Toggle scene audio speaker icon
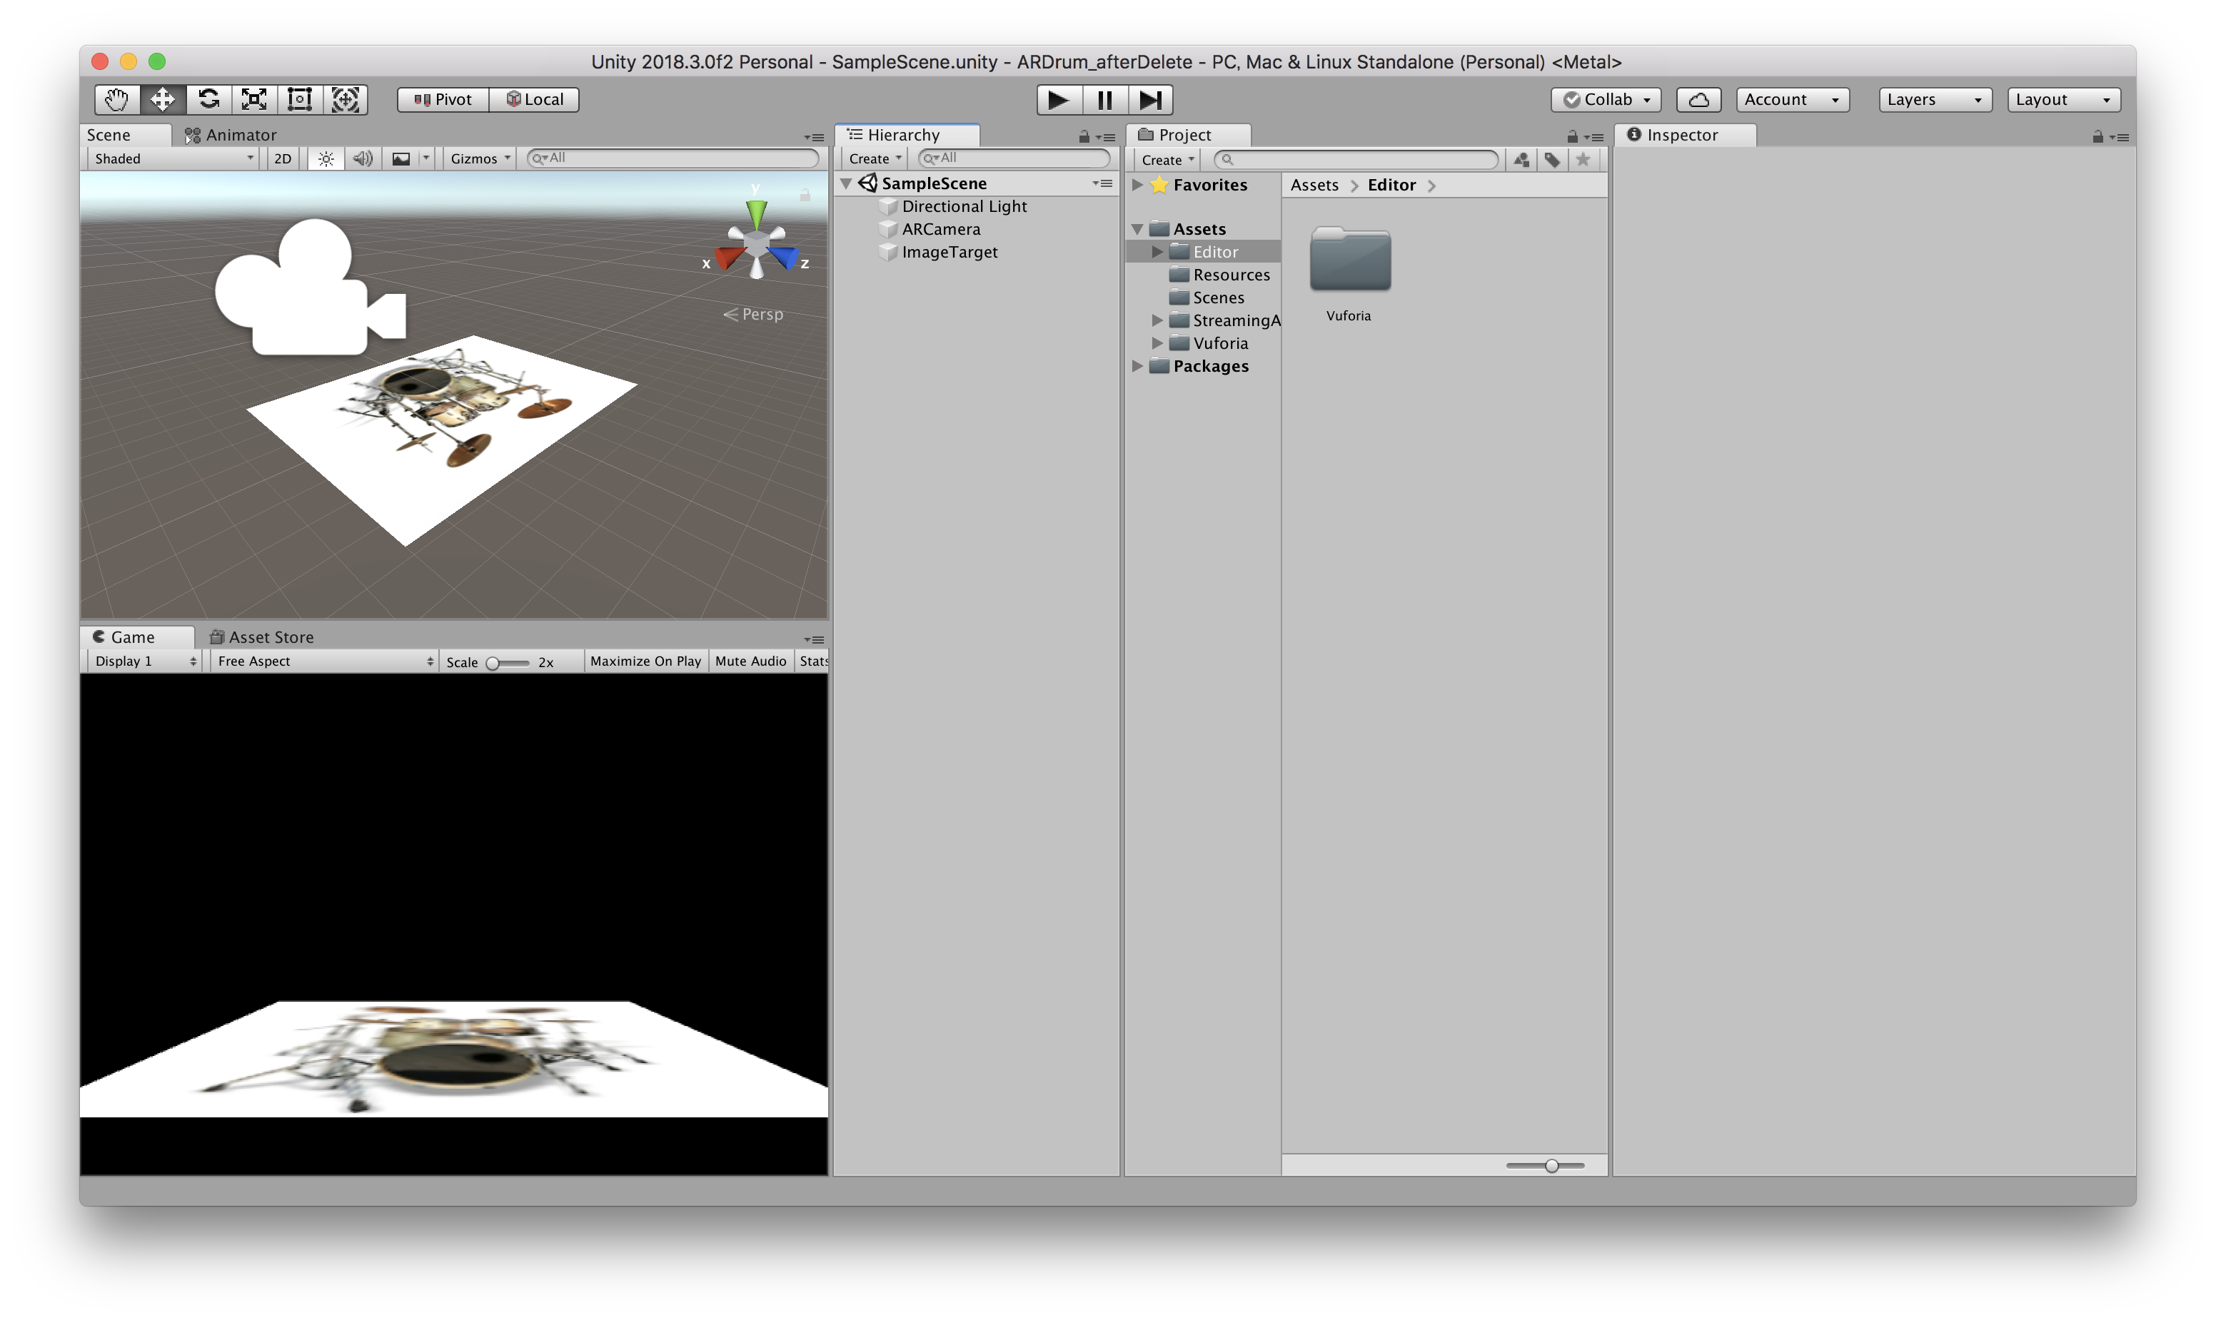The width and height of the screenshot is (2216, 1320). pyautogui.click(x=361, y=158)
